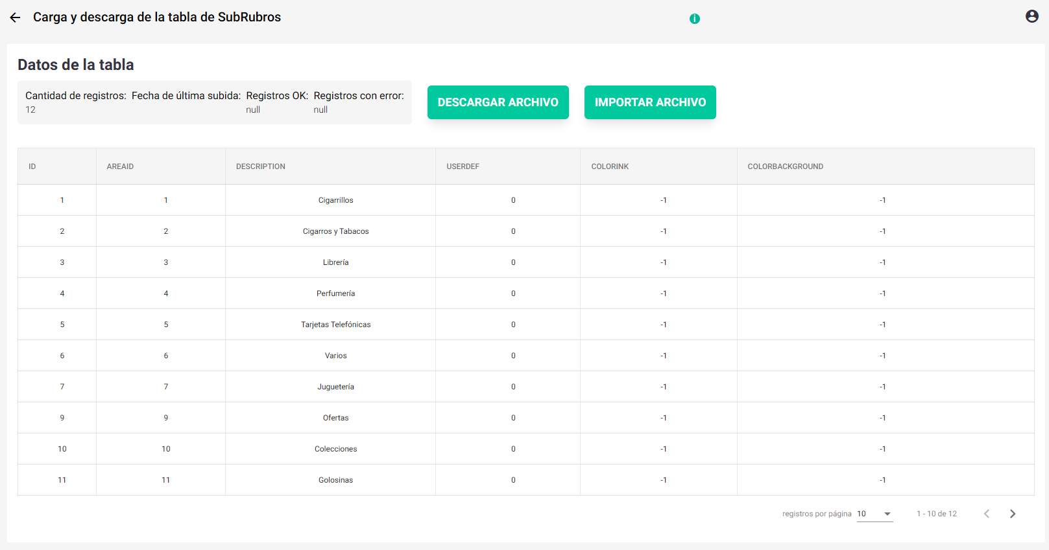Viewport: 1049px width, 550px height.
Task: Select the Cigarrillos description cell
Action: [330, 200]
